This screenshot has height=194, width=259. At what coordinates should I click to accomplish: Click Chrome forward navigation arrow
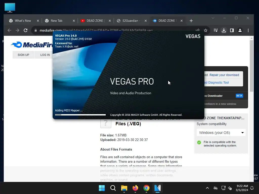[x=17, y=30]
